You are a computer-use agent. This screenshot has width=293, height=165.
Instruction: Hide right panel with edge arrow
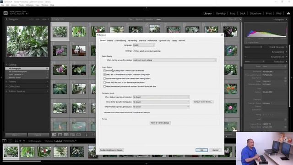point(292,77)
